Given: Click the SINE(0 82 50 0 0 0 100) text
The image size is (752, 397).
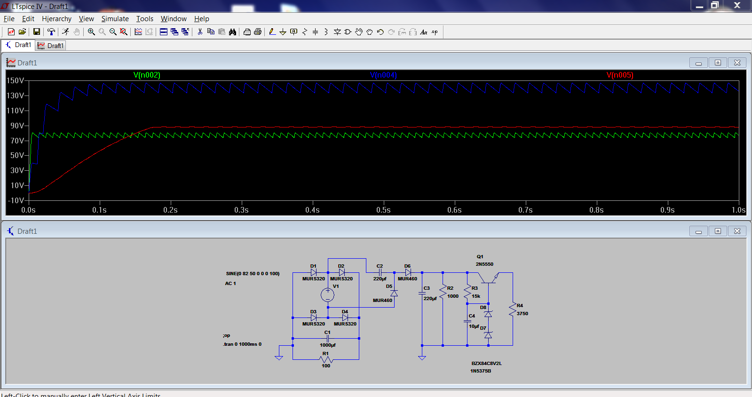Looking at the screenshot, I should point(253,273).
